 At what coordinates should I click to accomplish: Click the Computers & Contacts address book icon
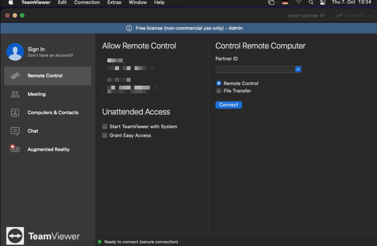[15, 112]
